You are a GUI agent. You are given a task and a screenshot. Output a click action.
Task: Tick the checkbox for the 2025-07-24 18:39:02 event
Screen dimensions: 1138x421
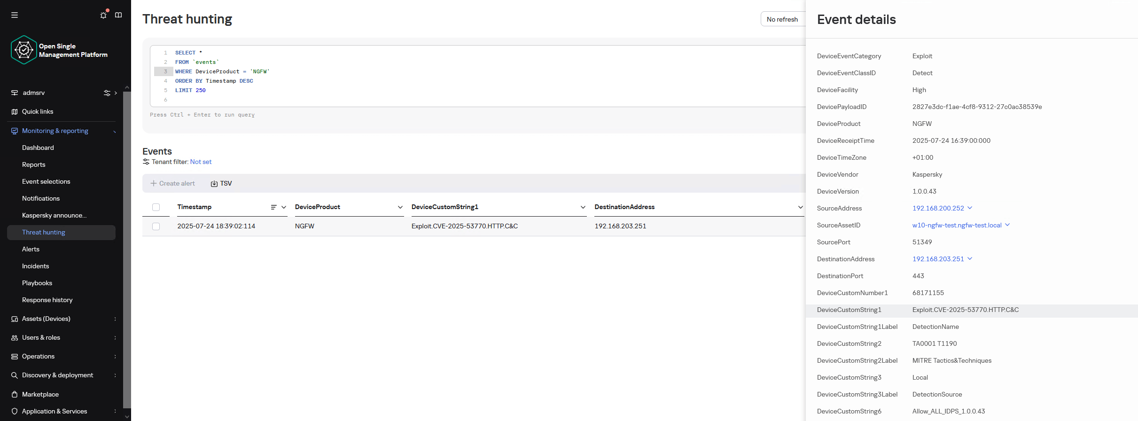tap(156, 226)
